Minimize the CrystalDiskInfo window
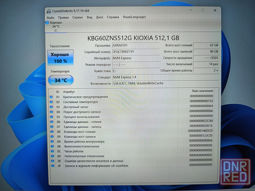Viewport: 255px width, 191px height. (191, 10)
